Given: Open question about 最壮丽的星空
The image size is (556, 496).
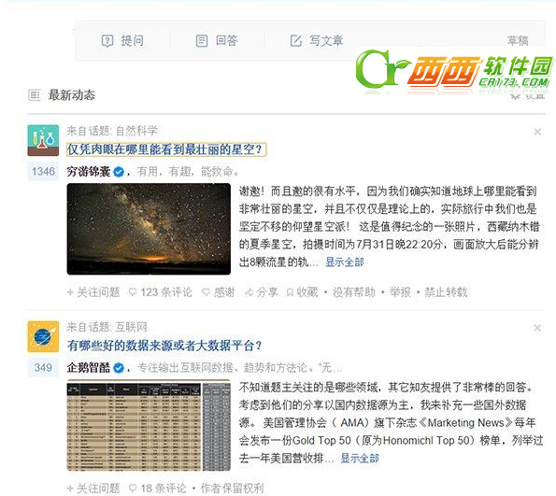Looking at the screenshot, I should click(165, 149).
